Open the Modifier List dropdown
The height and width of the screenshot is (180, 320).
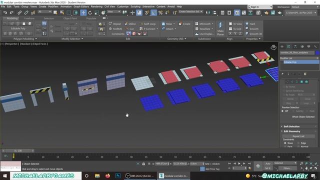(x=299, y=58)
